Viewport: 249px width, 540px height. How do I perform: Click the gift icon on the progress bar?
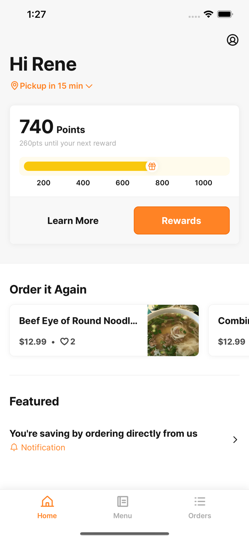coord(152,166)
